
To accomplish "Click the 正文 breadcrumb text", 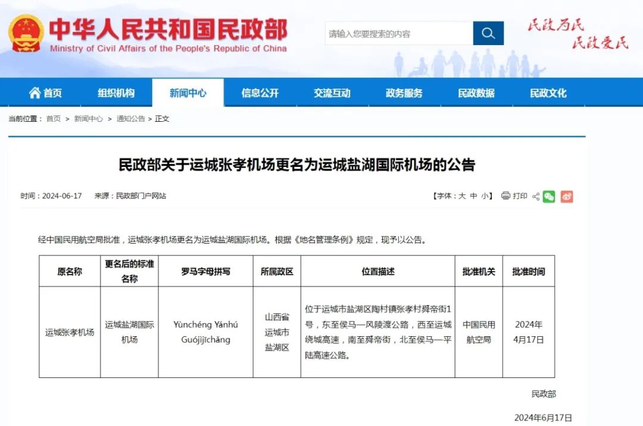I will pos(162,119).
